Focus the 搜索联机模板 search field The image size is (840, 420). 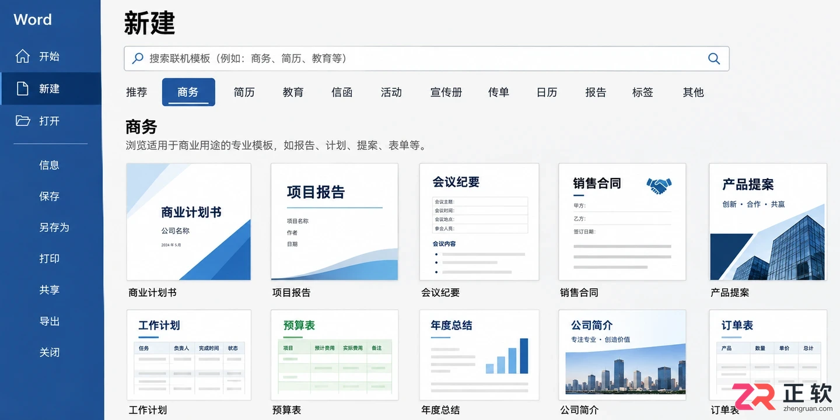pos(426,58)
